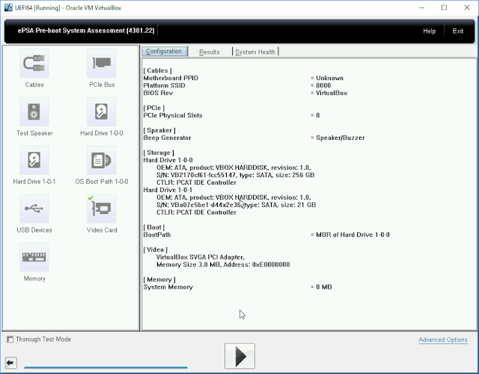This screenshot has width=479, height=374.
Task: Click the "[ Speaker ]" section heading
Action: click(x=159, y=130)
